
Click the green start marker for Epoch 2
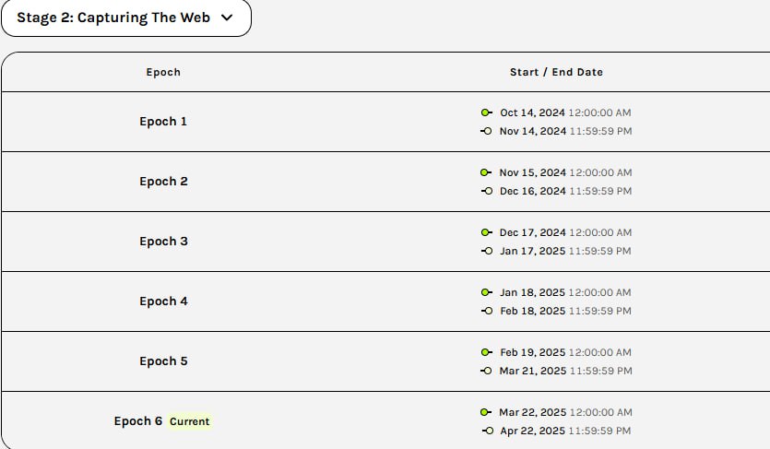[486, 172]
